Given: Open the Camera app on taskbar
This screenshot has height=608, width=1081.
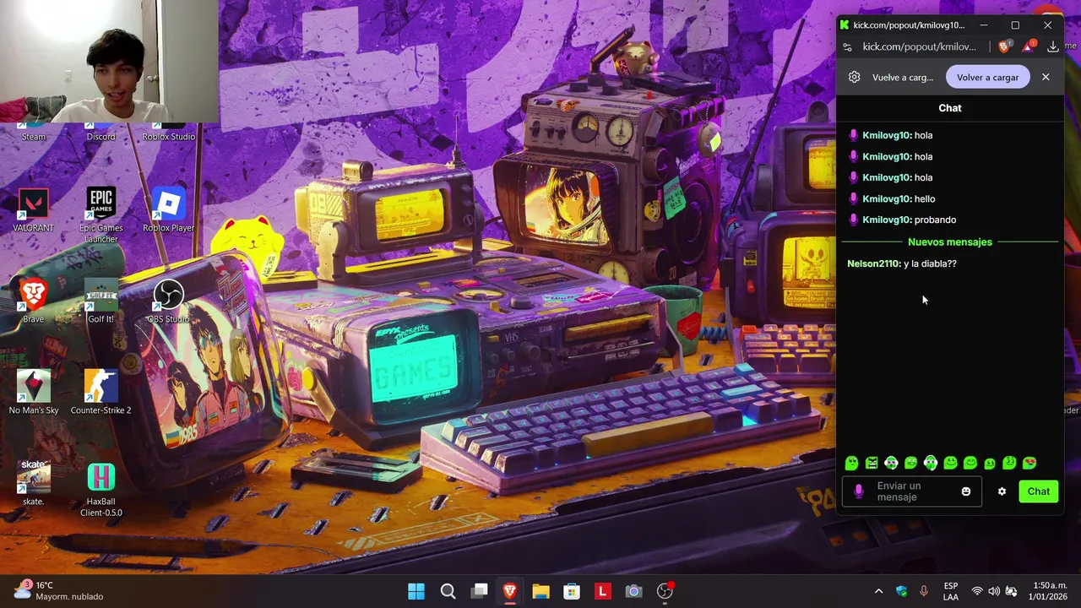Looking at the screenshot, I should pos(633,591).
